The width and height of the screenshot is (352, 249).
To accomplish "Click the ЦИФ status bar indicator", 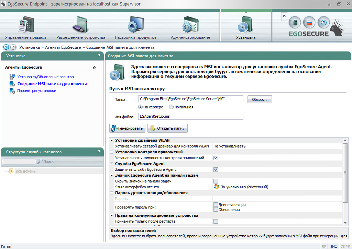I will 333,247.
